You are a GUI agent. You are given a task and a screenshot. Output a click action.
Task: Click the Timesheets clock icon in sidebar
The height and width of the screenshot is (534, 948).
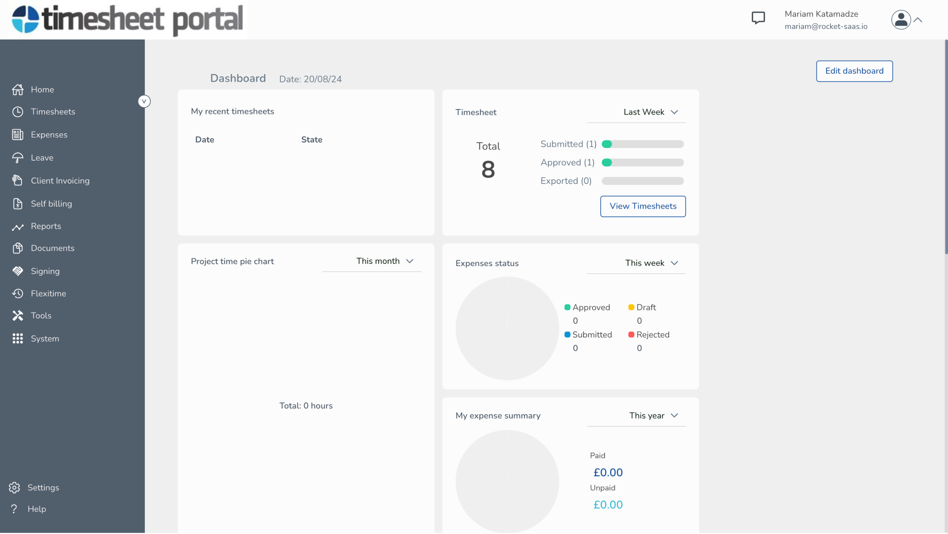(17, 112)
